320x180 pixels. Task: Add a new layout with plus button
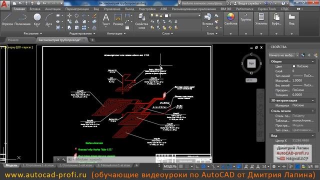[136, 165]
